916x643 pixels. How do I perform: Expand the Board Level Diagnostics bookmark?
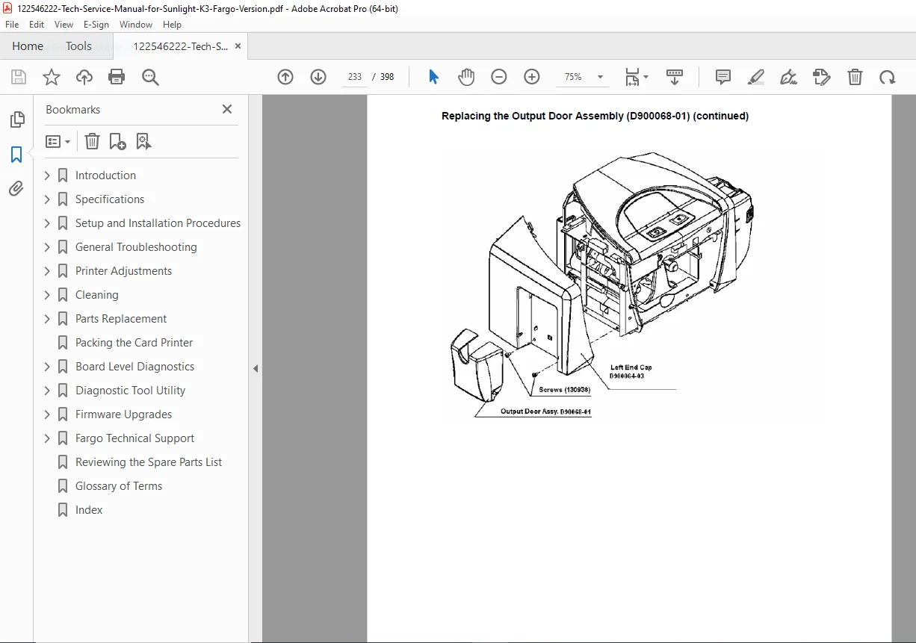pos(47,367)
